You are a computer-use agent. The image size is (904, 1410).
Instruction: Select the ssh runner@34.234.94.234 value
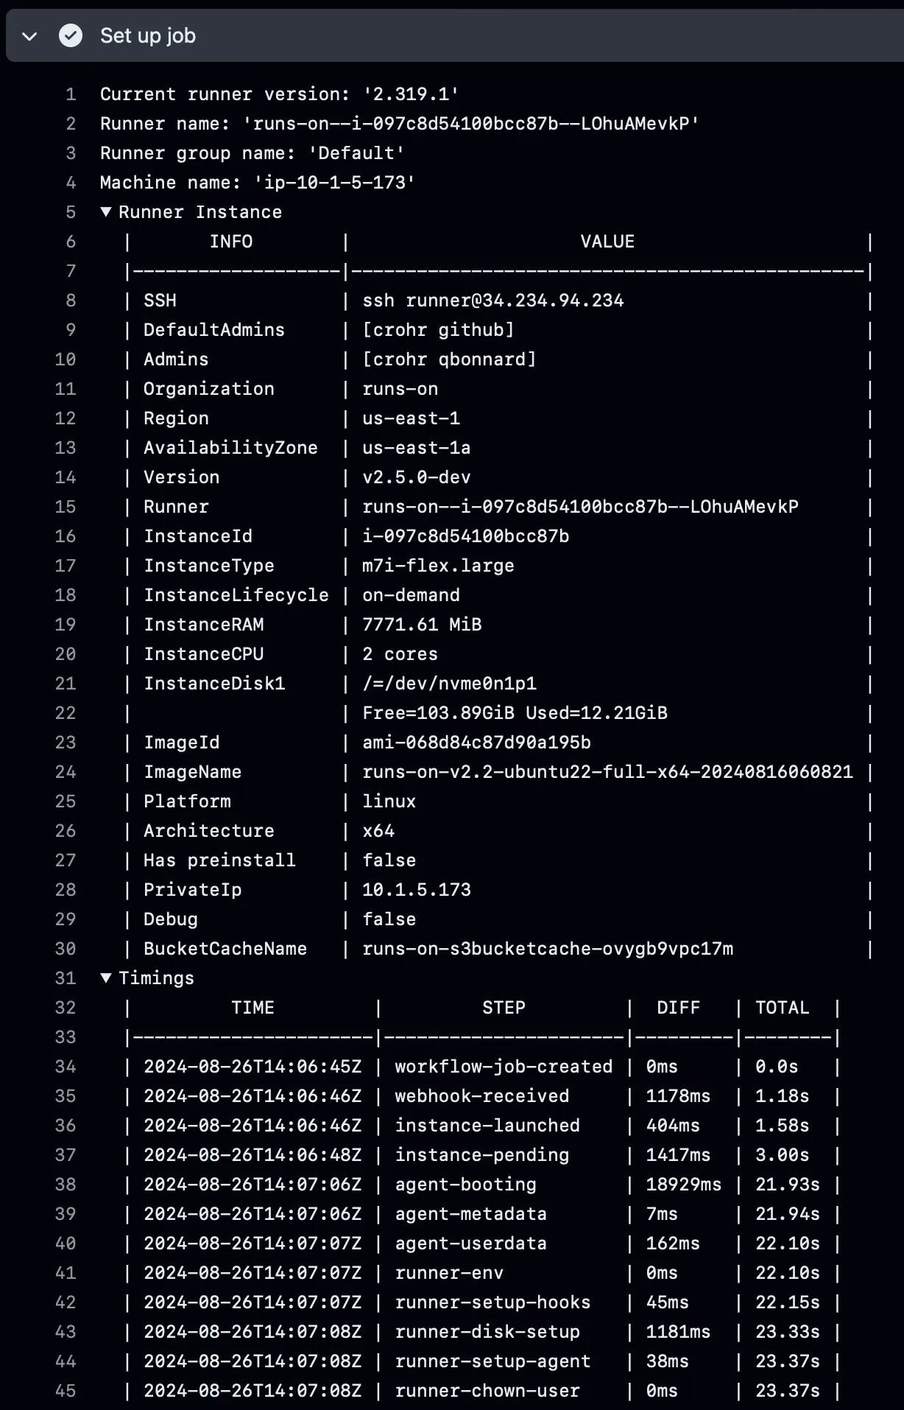point(492,301)
